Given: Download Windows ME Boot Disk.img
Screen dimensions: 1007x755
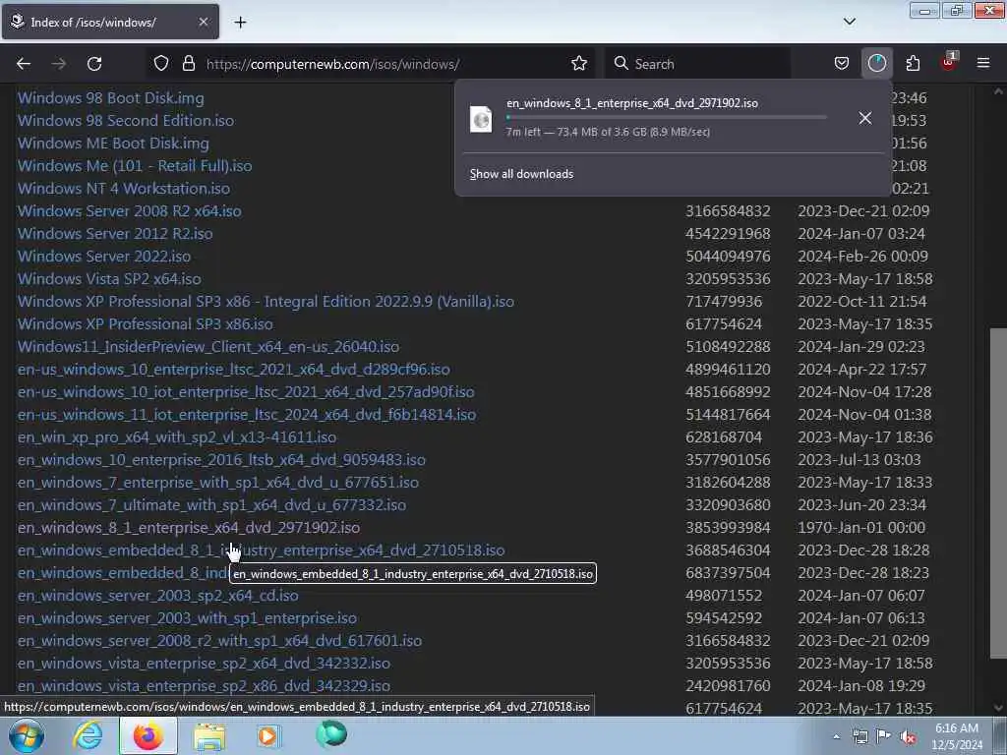Looking at the screenshot, I should [113, 144].
